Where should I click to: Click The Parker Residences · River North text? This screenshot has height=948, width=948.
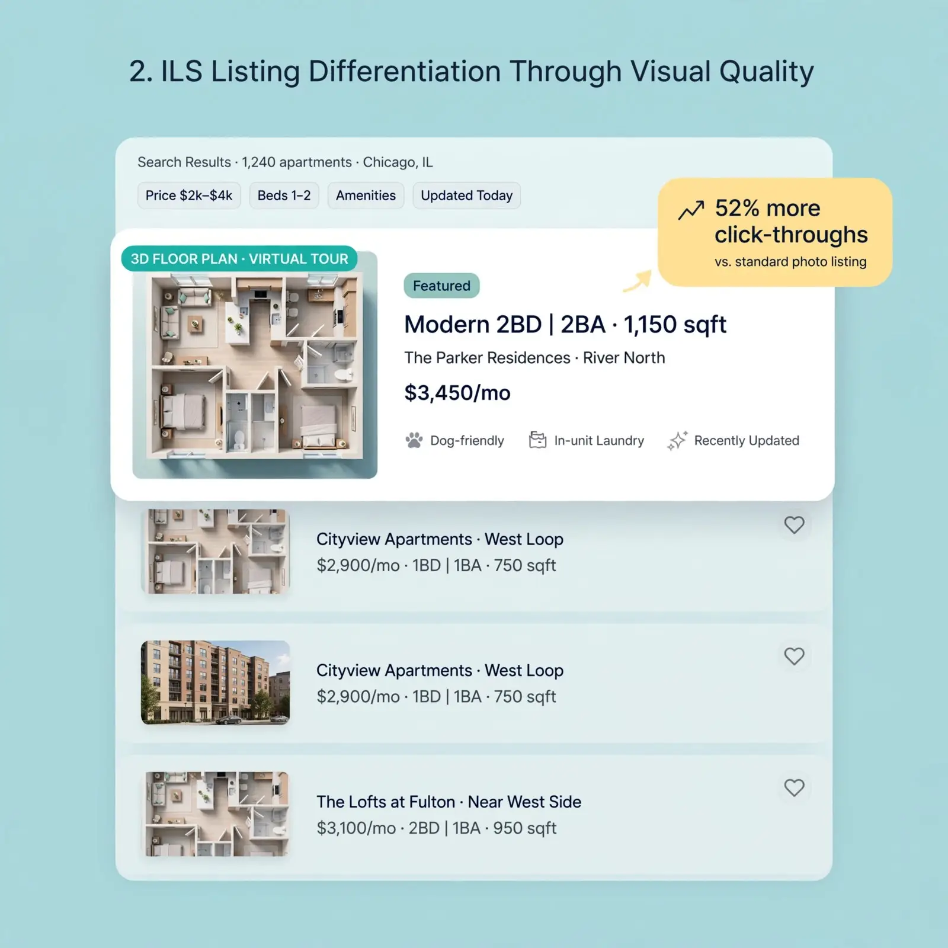tap(534, 358)
